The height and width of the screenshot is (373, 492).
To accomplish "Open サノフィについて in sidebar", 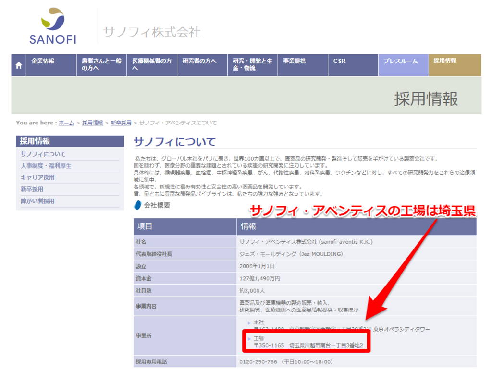I will [x=43, y=154].
